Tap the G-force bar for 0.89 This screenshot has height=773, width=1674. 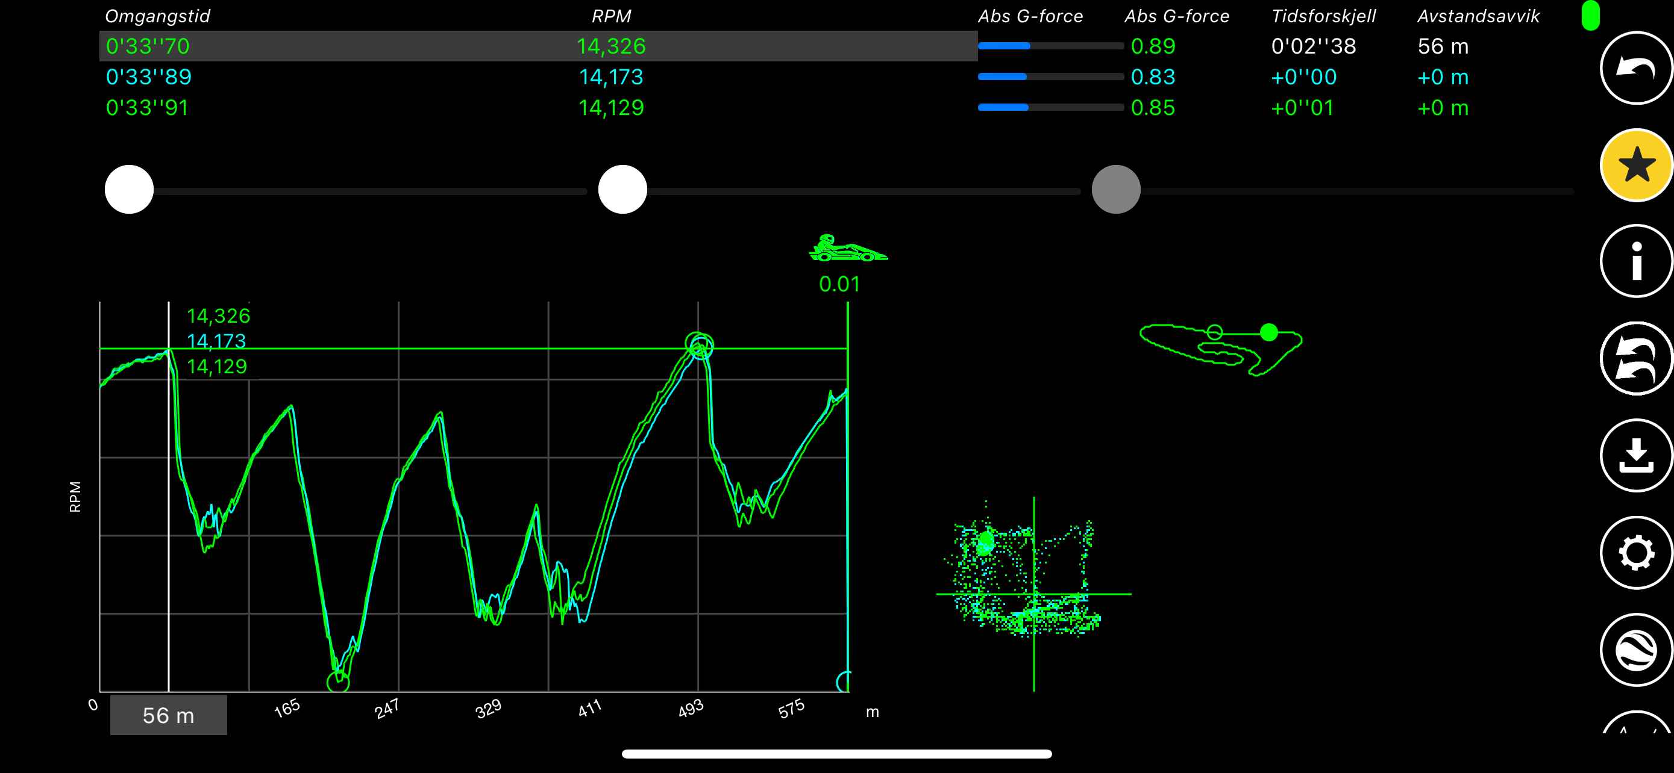pyautogui.click(x=1050, y=46)
